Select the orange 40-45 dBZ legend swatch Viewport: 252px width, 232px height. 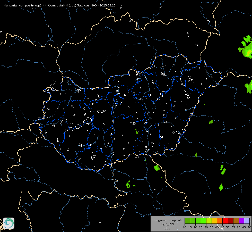pos(220,221)
